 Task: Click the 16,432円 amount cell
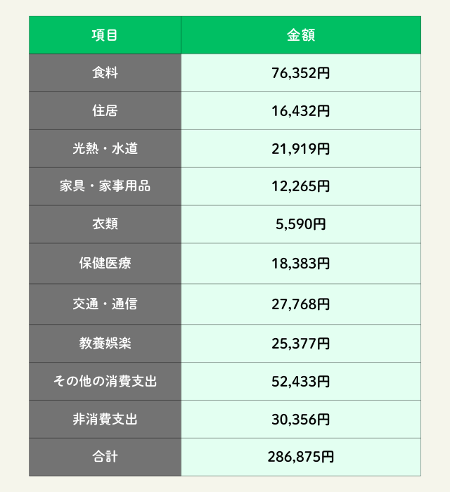tap(301, 111)
